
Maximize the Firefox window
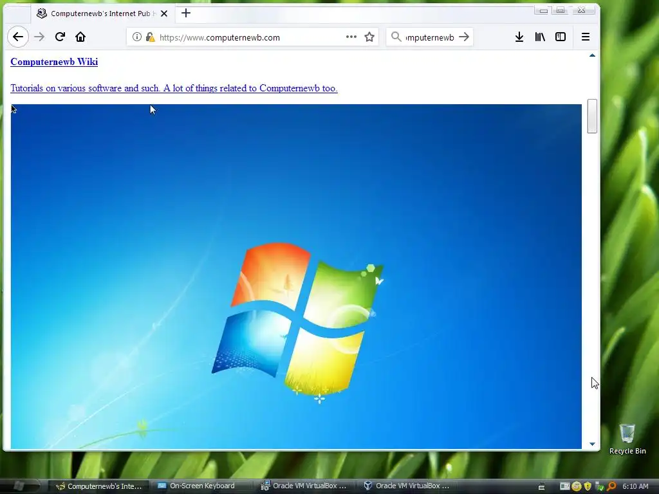561,10
